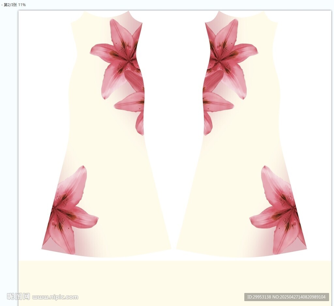Viewport: 334px width, 306px height.
Task: Click the pale blue margin left of canvas
Action: [x=9, y=147]
